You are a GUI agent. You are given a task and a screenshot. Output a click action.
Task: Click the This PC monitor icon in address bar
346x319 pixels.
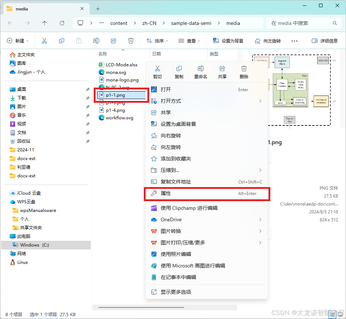point(80,23)
